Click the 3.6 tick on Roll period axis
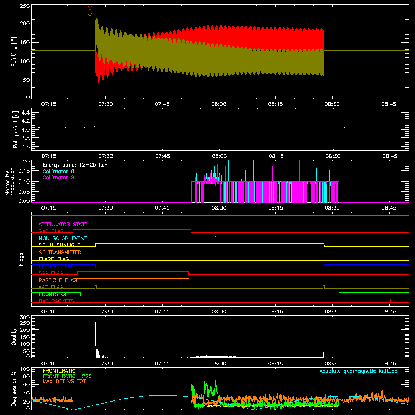The image size is (415, 415). tap(25, 146)
